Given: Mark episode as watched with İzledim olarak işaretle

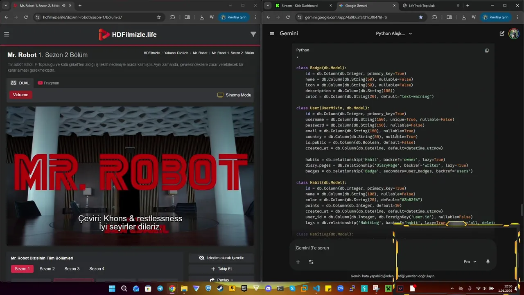Looking at the screenshot, I should (x=221, y=258).
